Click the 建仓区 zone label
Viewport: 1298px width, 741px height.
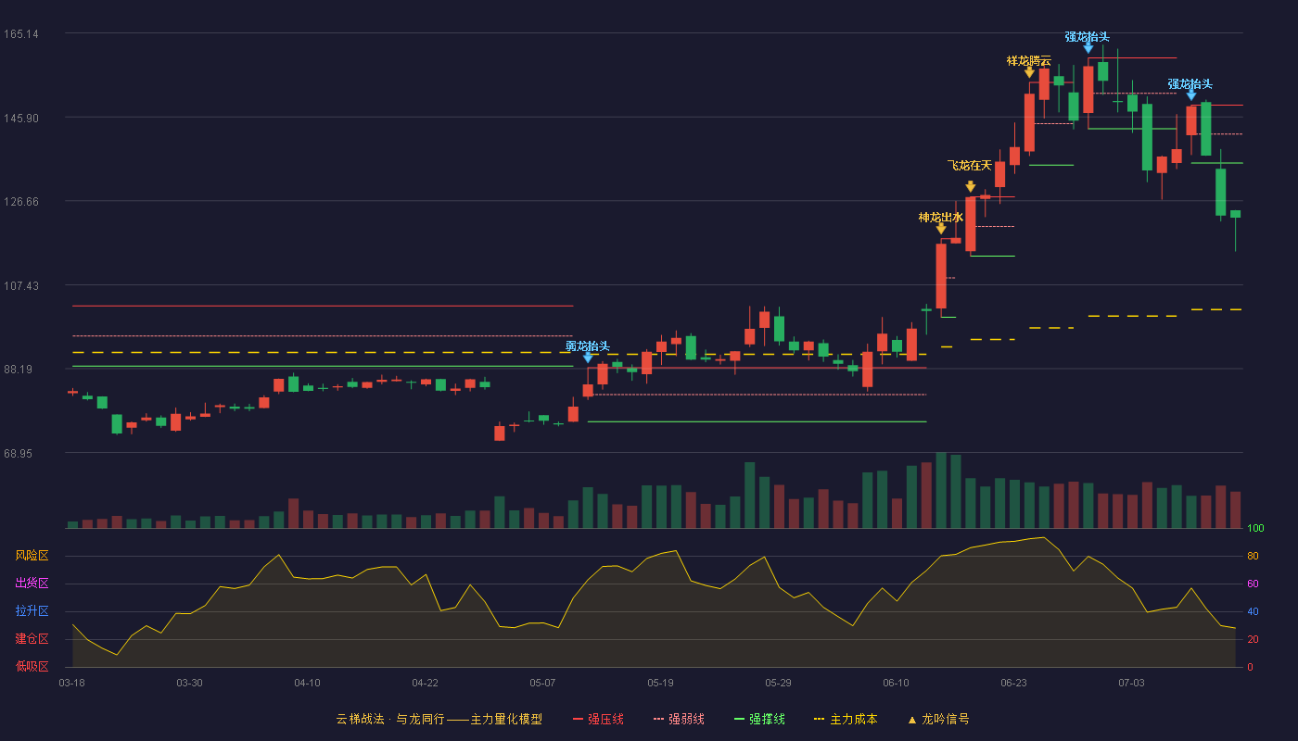tap(32, 639)
